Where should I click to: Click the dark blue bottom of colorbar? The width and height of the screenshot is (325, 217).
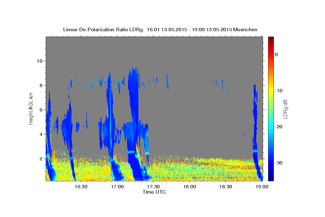[271, 178]
